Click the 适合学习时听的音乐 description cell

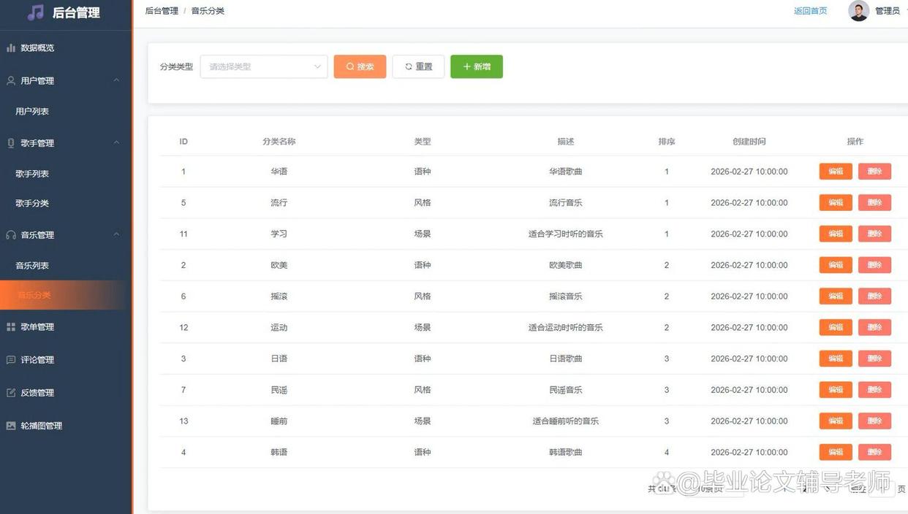[x=566, y=234]
